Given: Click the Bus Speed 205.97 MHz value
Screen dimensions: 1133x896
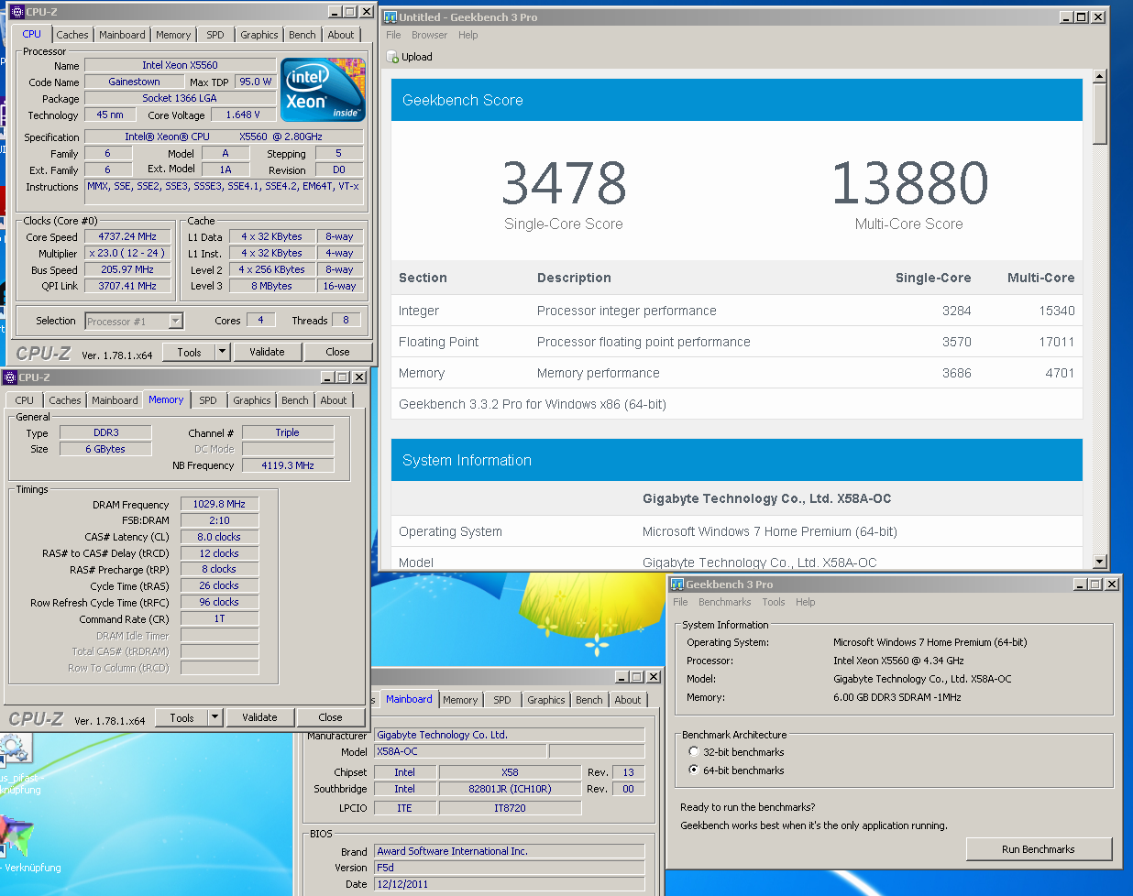Looking at the screenshot, I should tap(127, 269).
